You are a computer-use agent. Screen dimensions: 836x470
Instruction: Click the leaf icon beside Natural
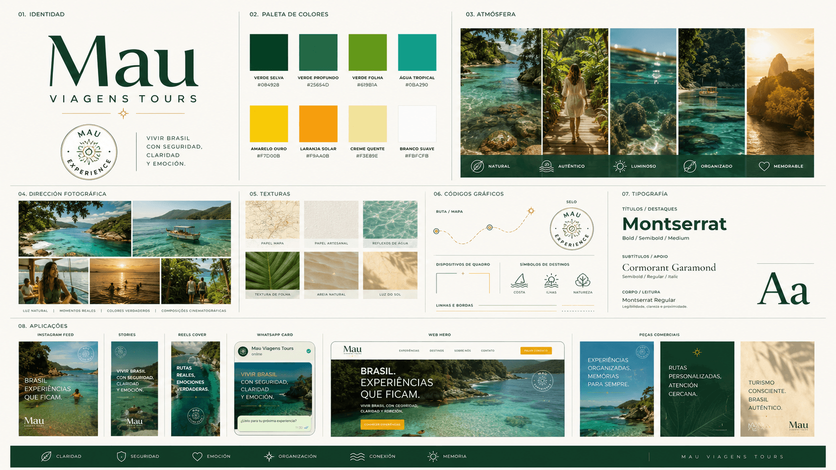[477, 166]
